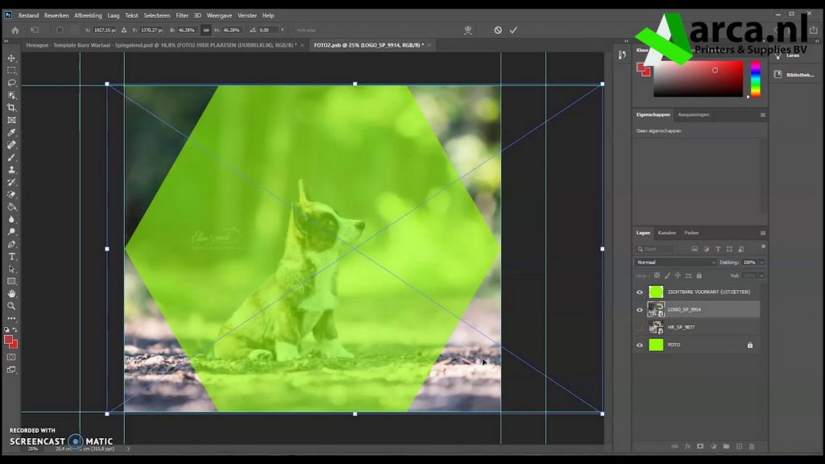This screenshot has width=825, height=464.
Task: Toggle the width-height aspect ratio link
Action: click(206, 30)
